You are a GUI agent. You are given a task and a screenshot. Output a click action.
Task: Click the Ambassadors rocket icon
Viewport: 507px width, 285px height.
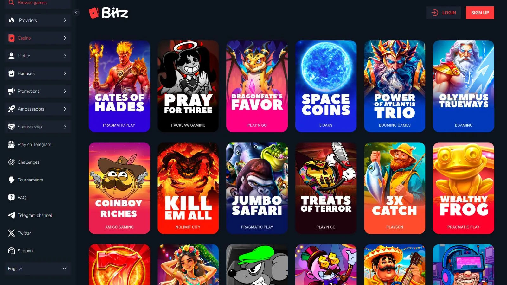11,109
